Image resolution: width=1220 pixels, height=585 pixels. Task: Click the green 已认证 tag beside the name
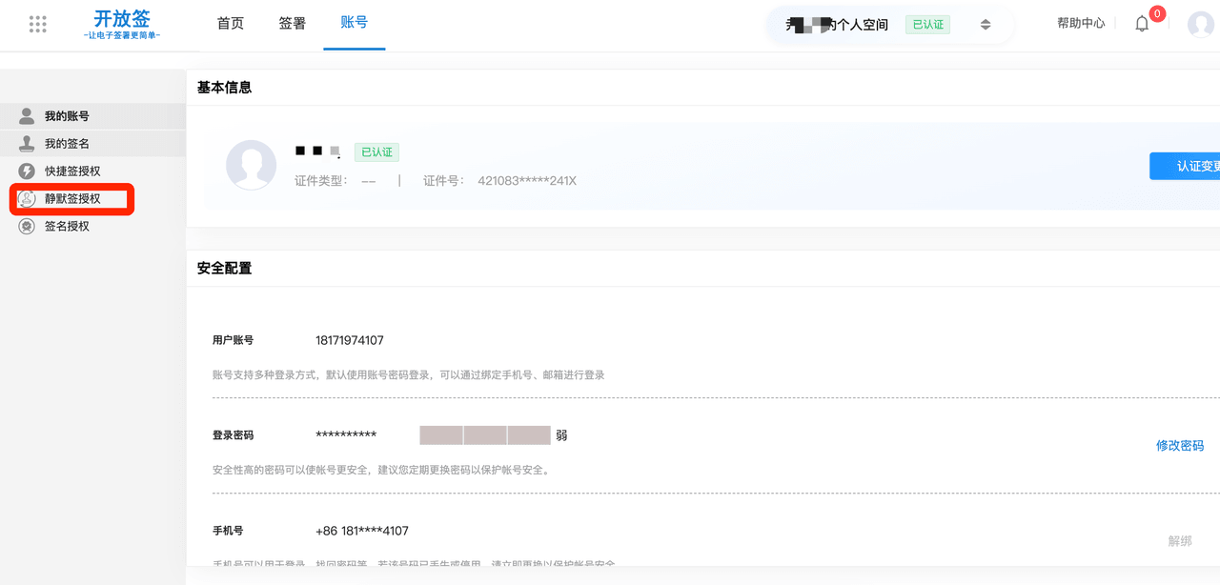(x=376, y=152)
